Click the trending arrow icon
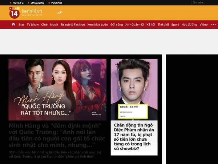This screenshot has height=164, width=218. pyautogui.click(x=60, y=13)
